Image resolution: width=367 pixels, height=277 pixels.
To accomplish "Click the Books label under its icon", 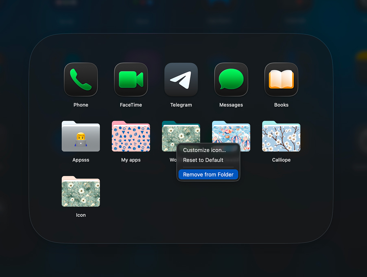I will point(281,105).
